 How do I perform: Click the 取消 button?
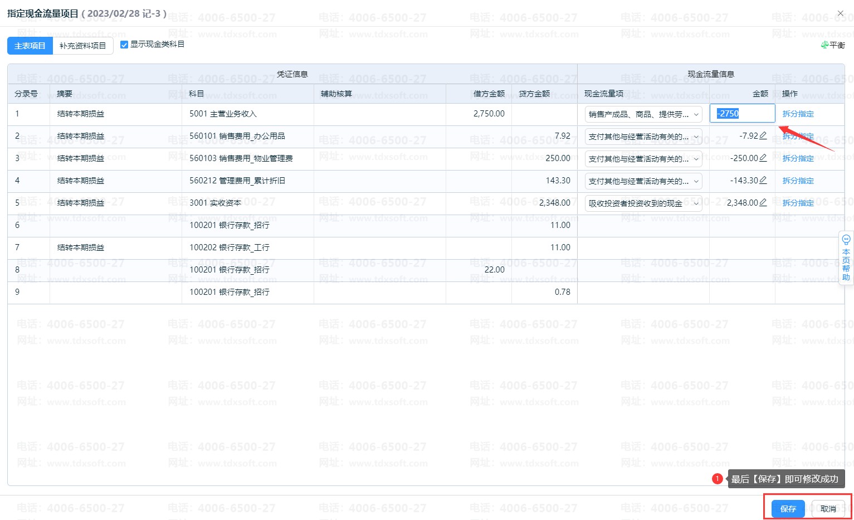[828, 508]
